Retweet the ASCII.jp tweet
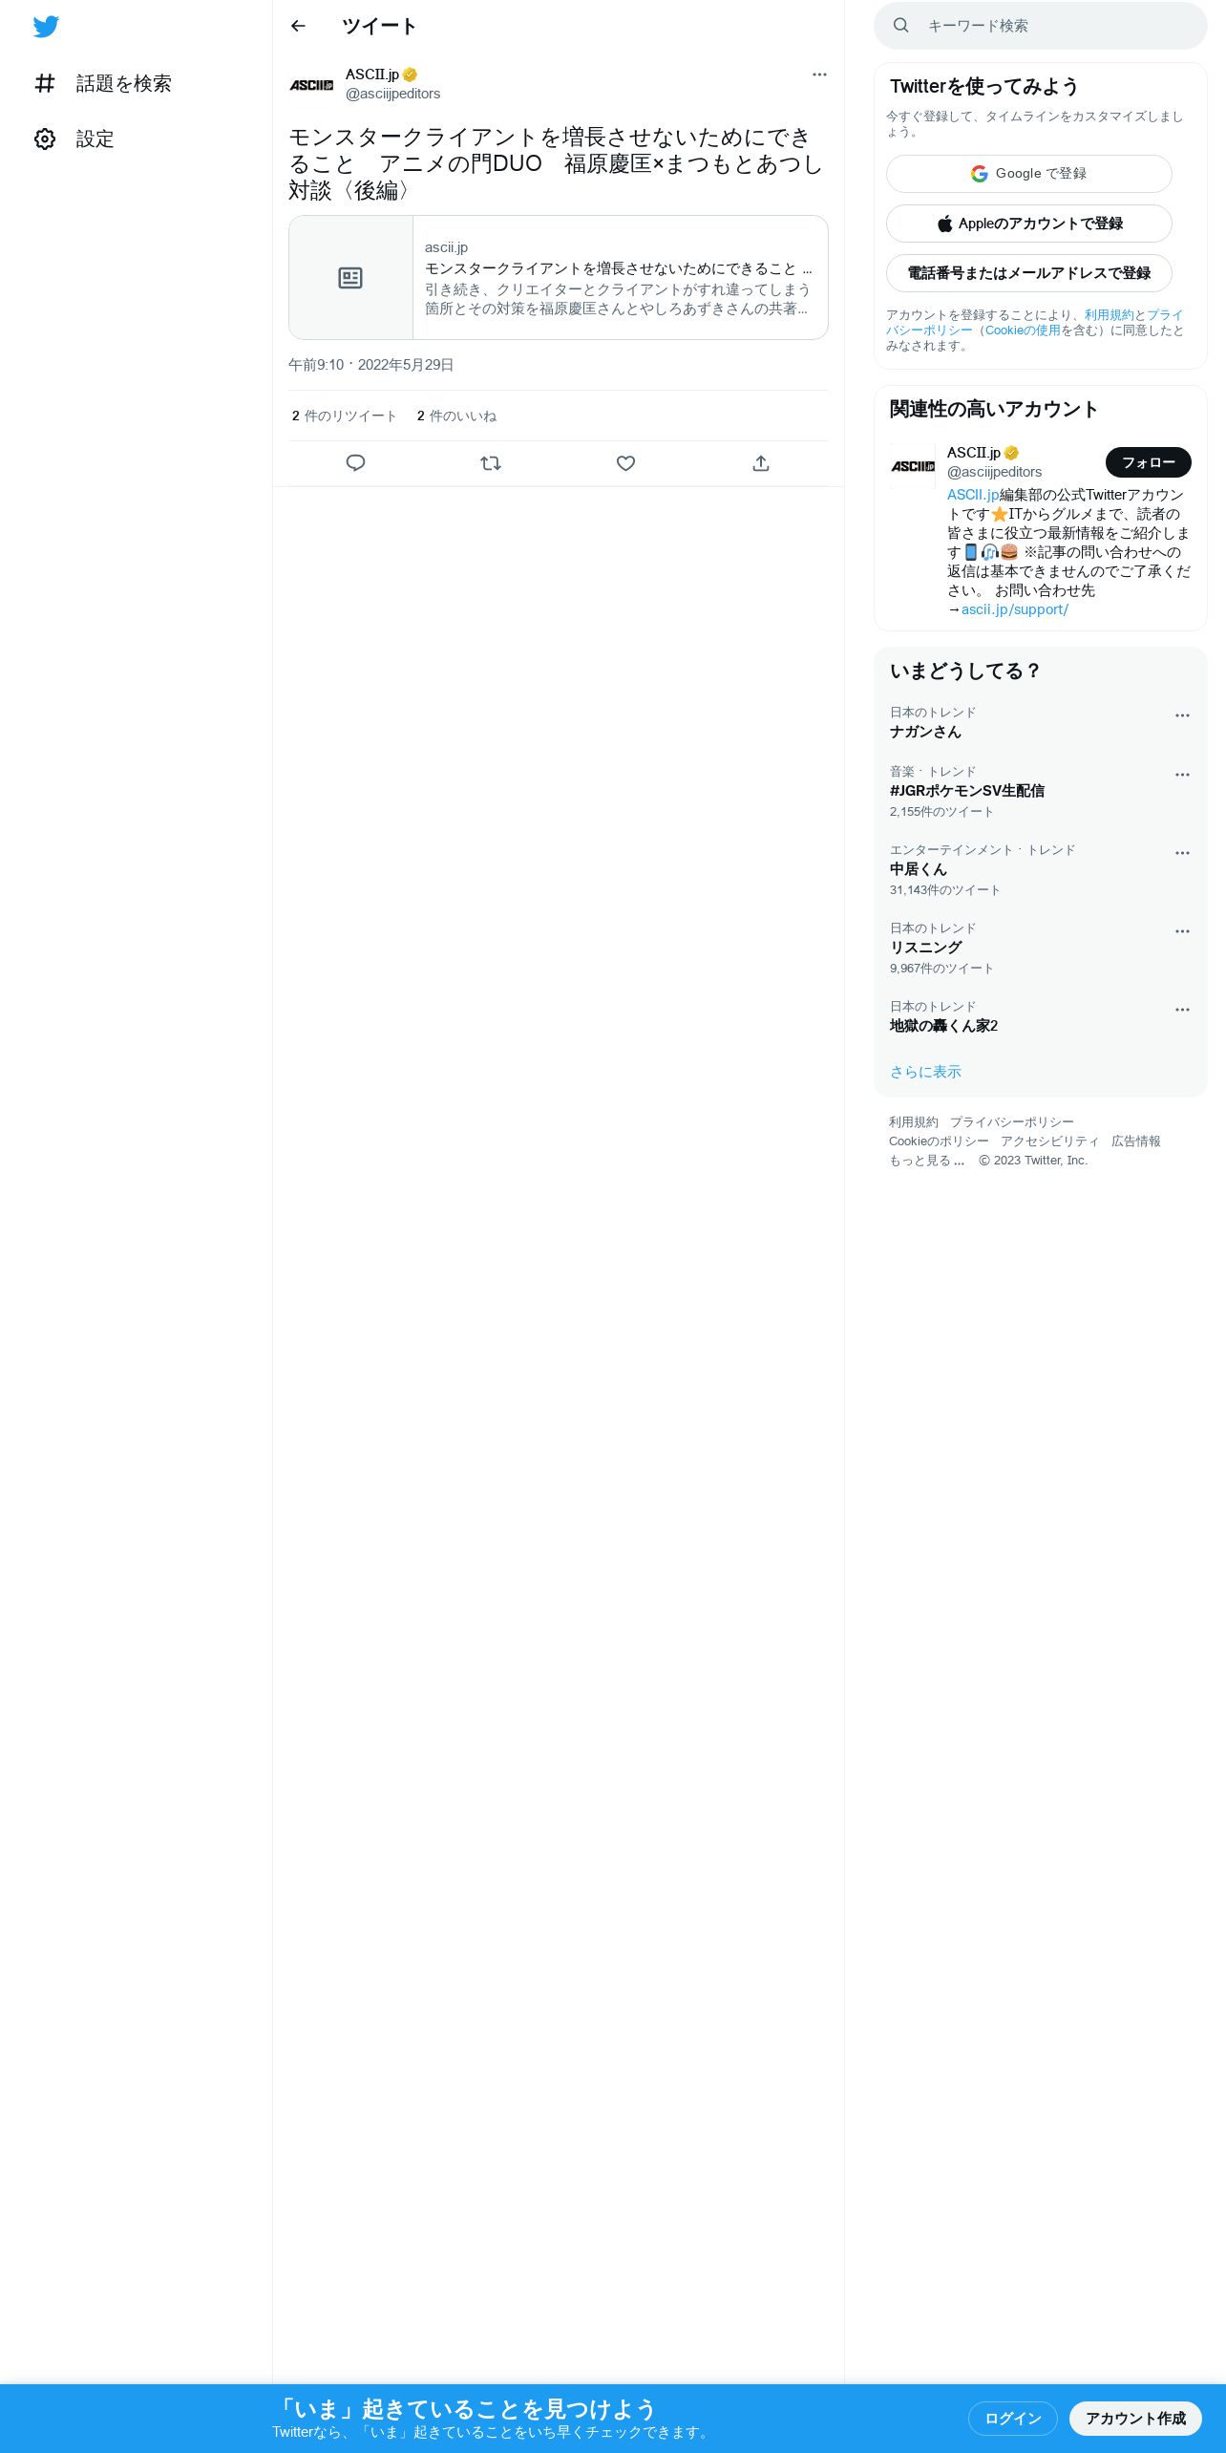 coord(491,463)
